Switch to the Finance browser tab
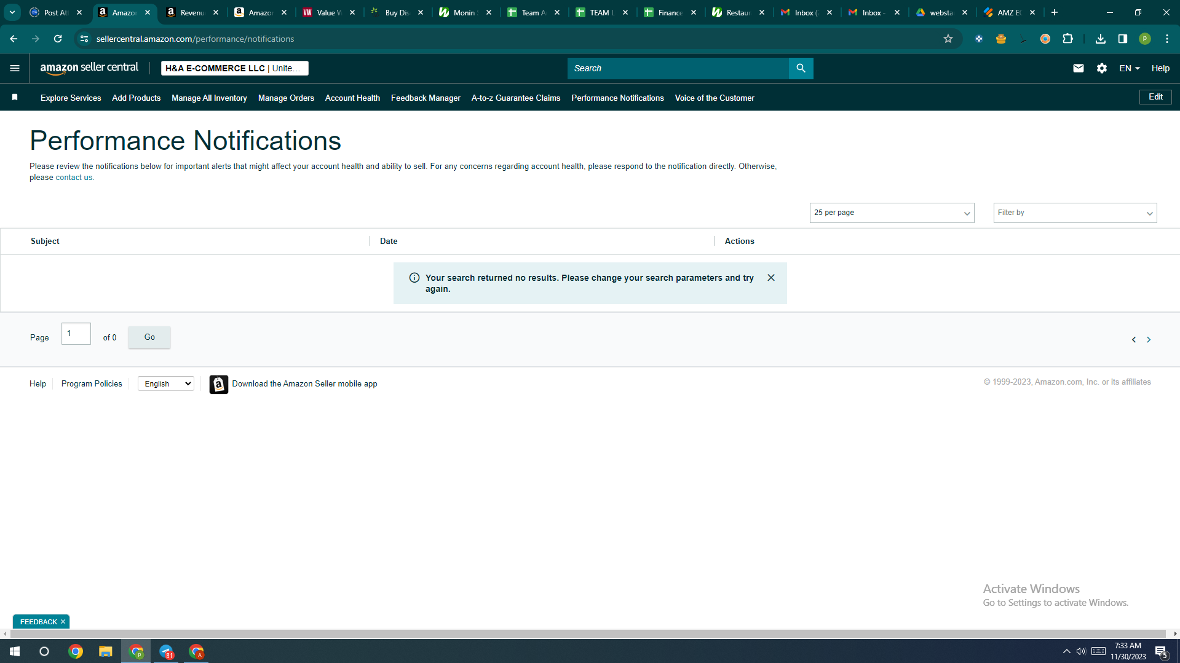Screen dimensions: 1180x663 [x=670, y=12]
